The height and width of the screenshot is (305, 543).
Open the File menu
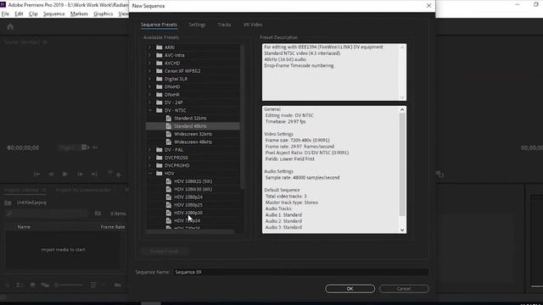coord(5,14)
